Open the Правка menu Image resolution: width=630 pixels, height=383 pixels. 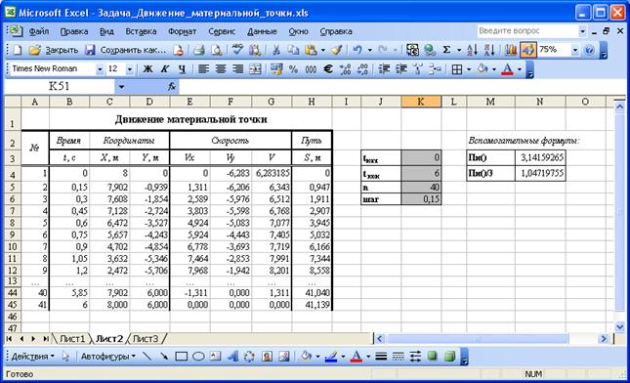pyautogui.click(x=74, y=31)
